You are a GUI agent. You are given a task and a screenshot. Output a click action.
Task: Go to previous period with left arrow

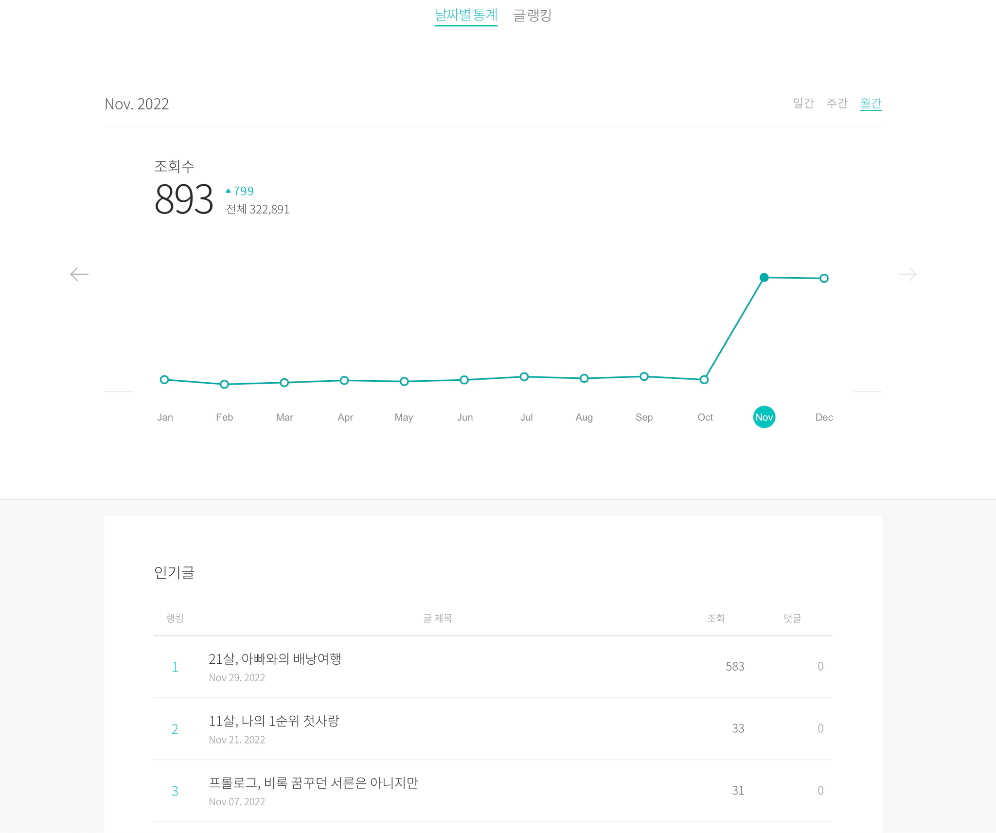click(x=79, y=274)
